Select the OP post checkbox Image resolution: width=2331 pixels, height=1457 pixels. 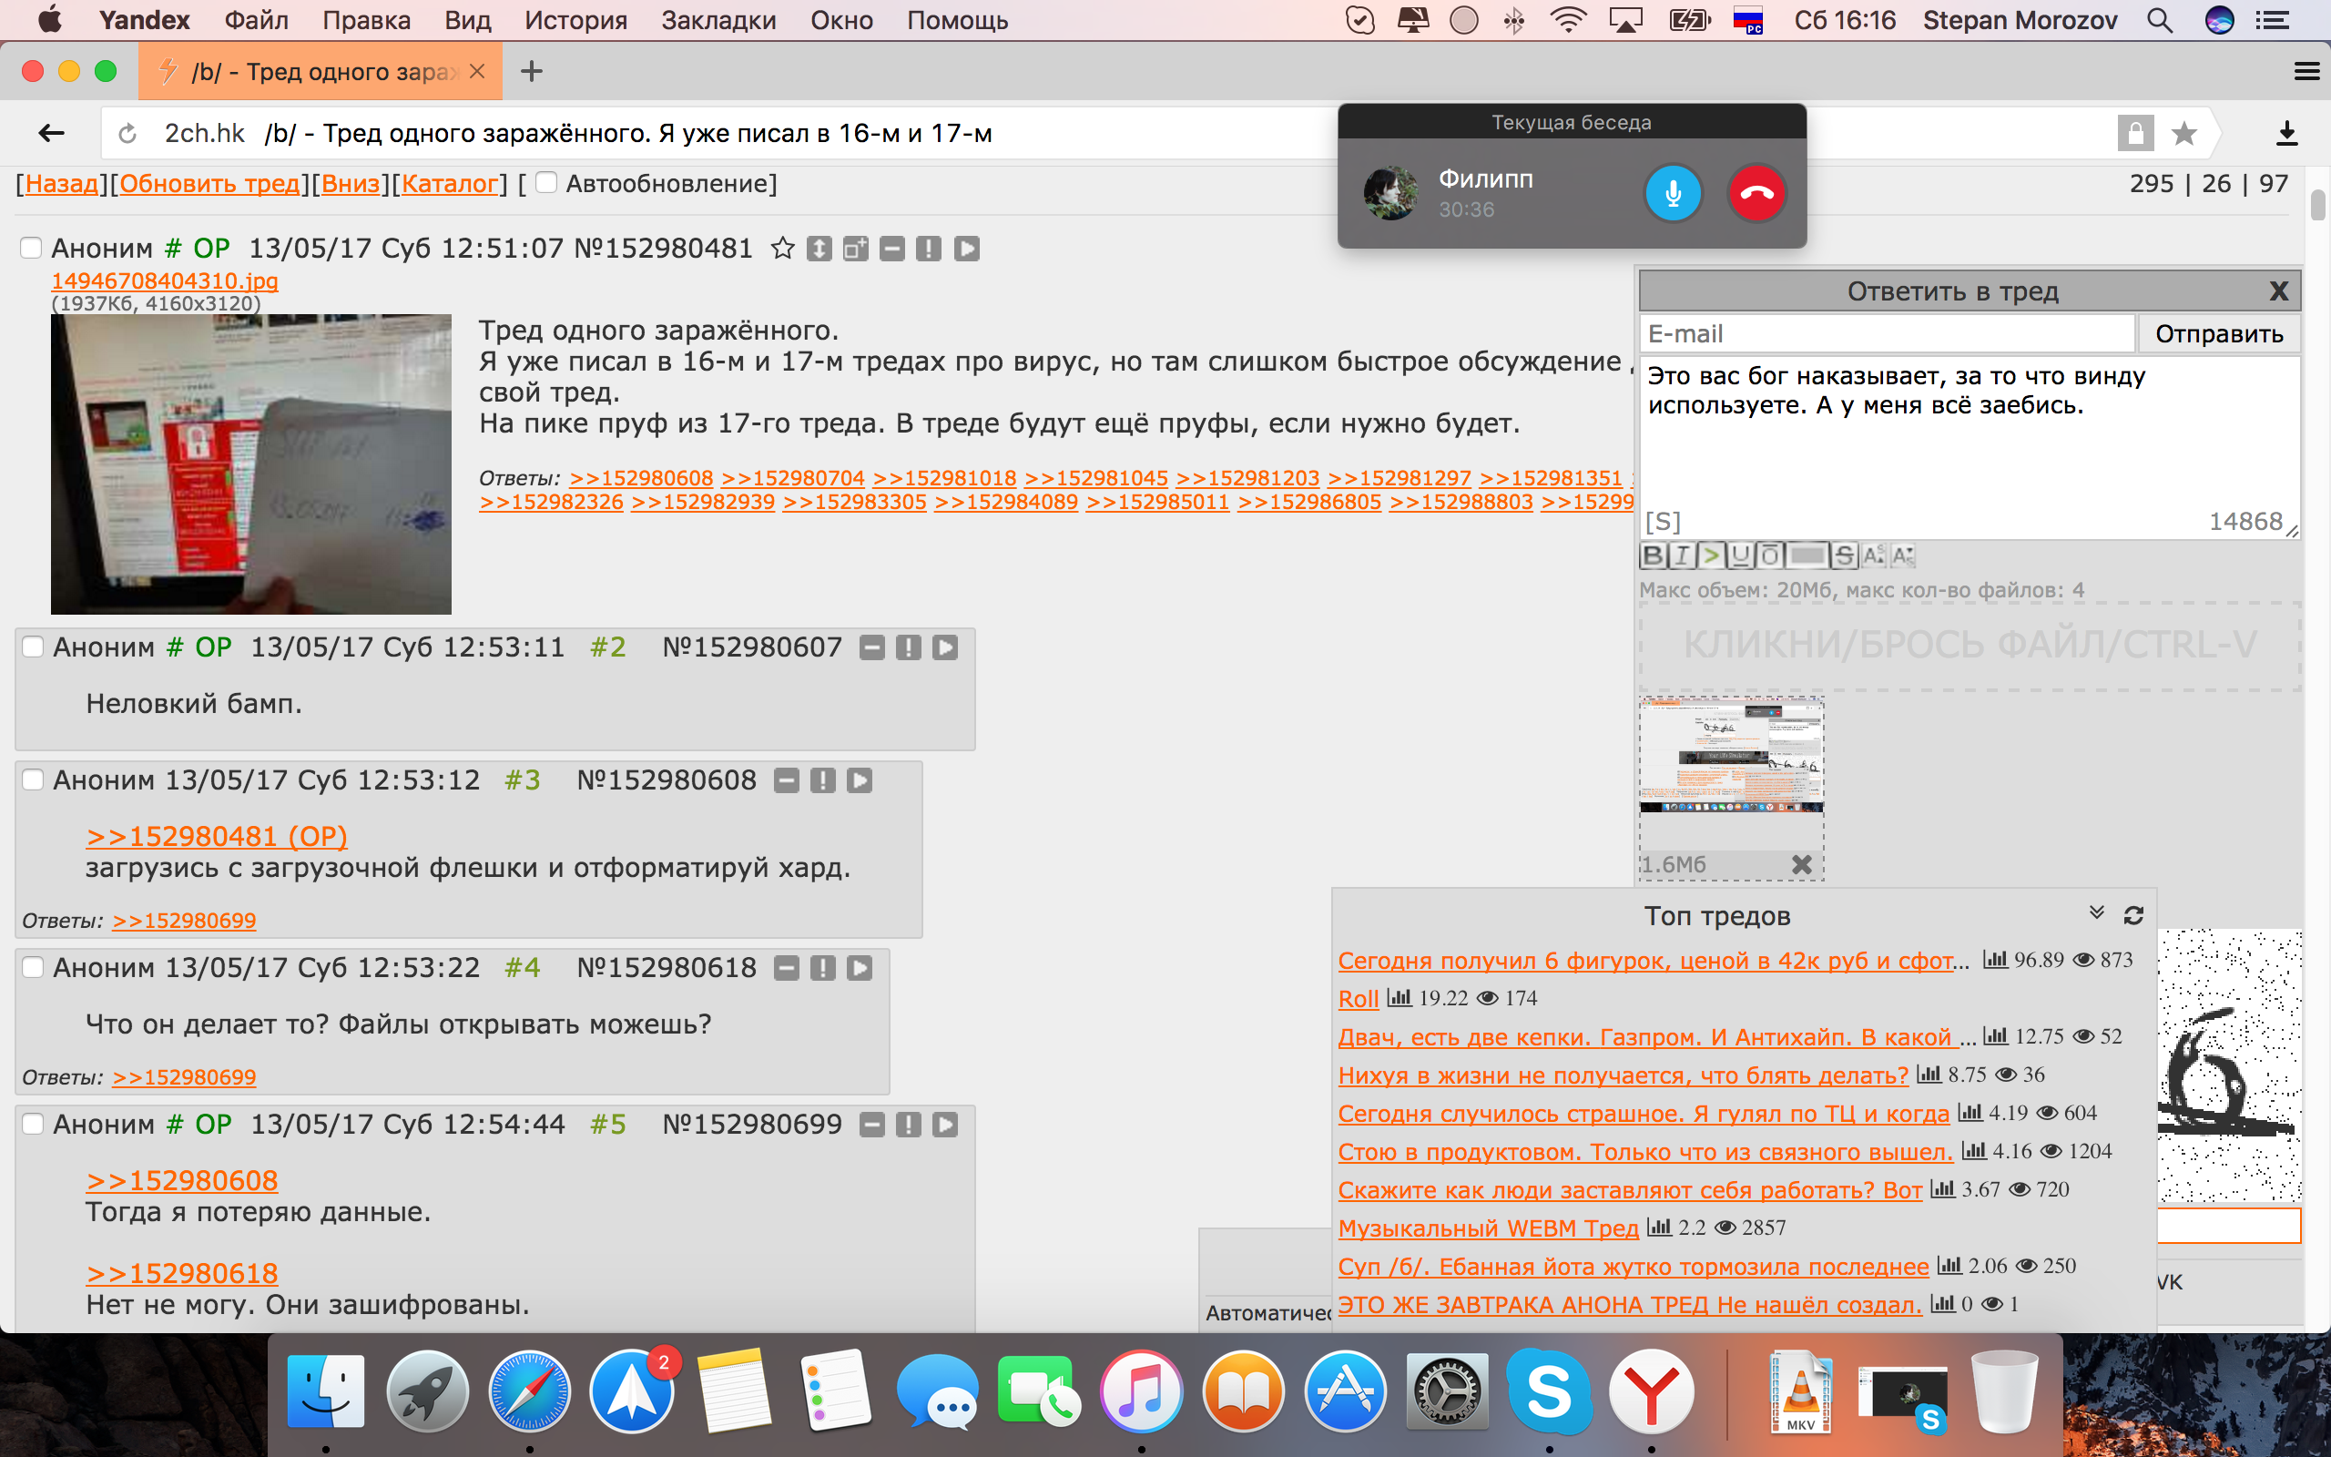[31, 249]
